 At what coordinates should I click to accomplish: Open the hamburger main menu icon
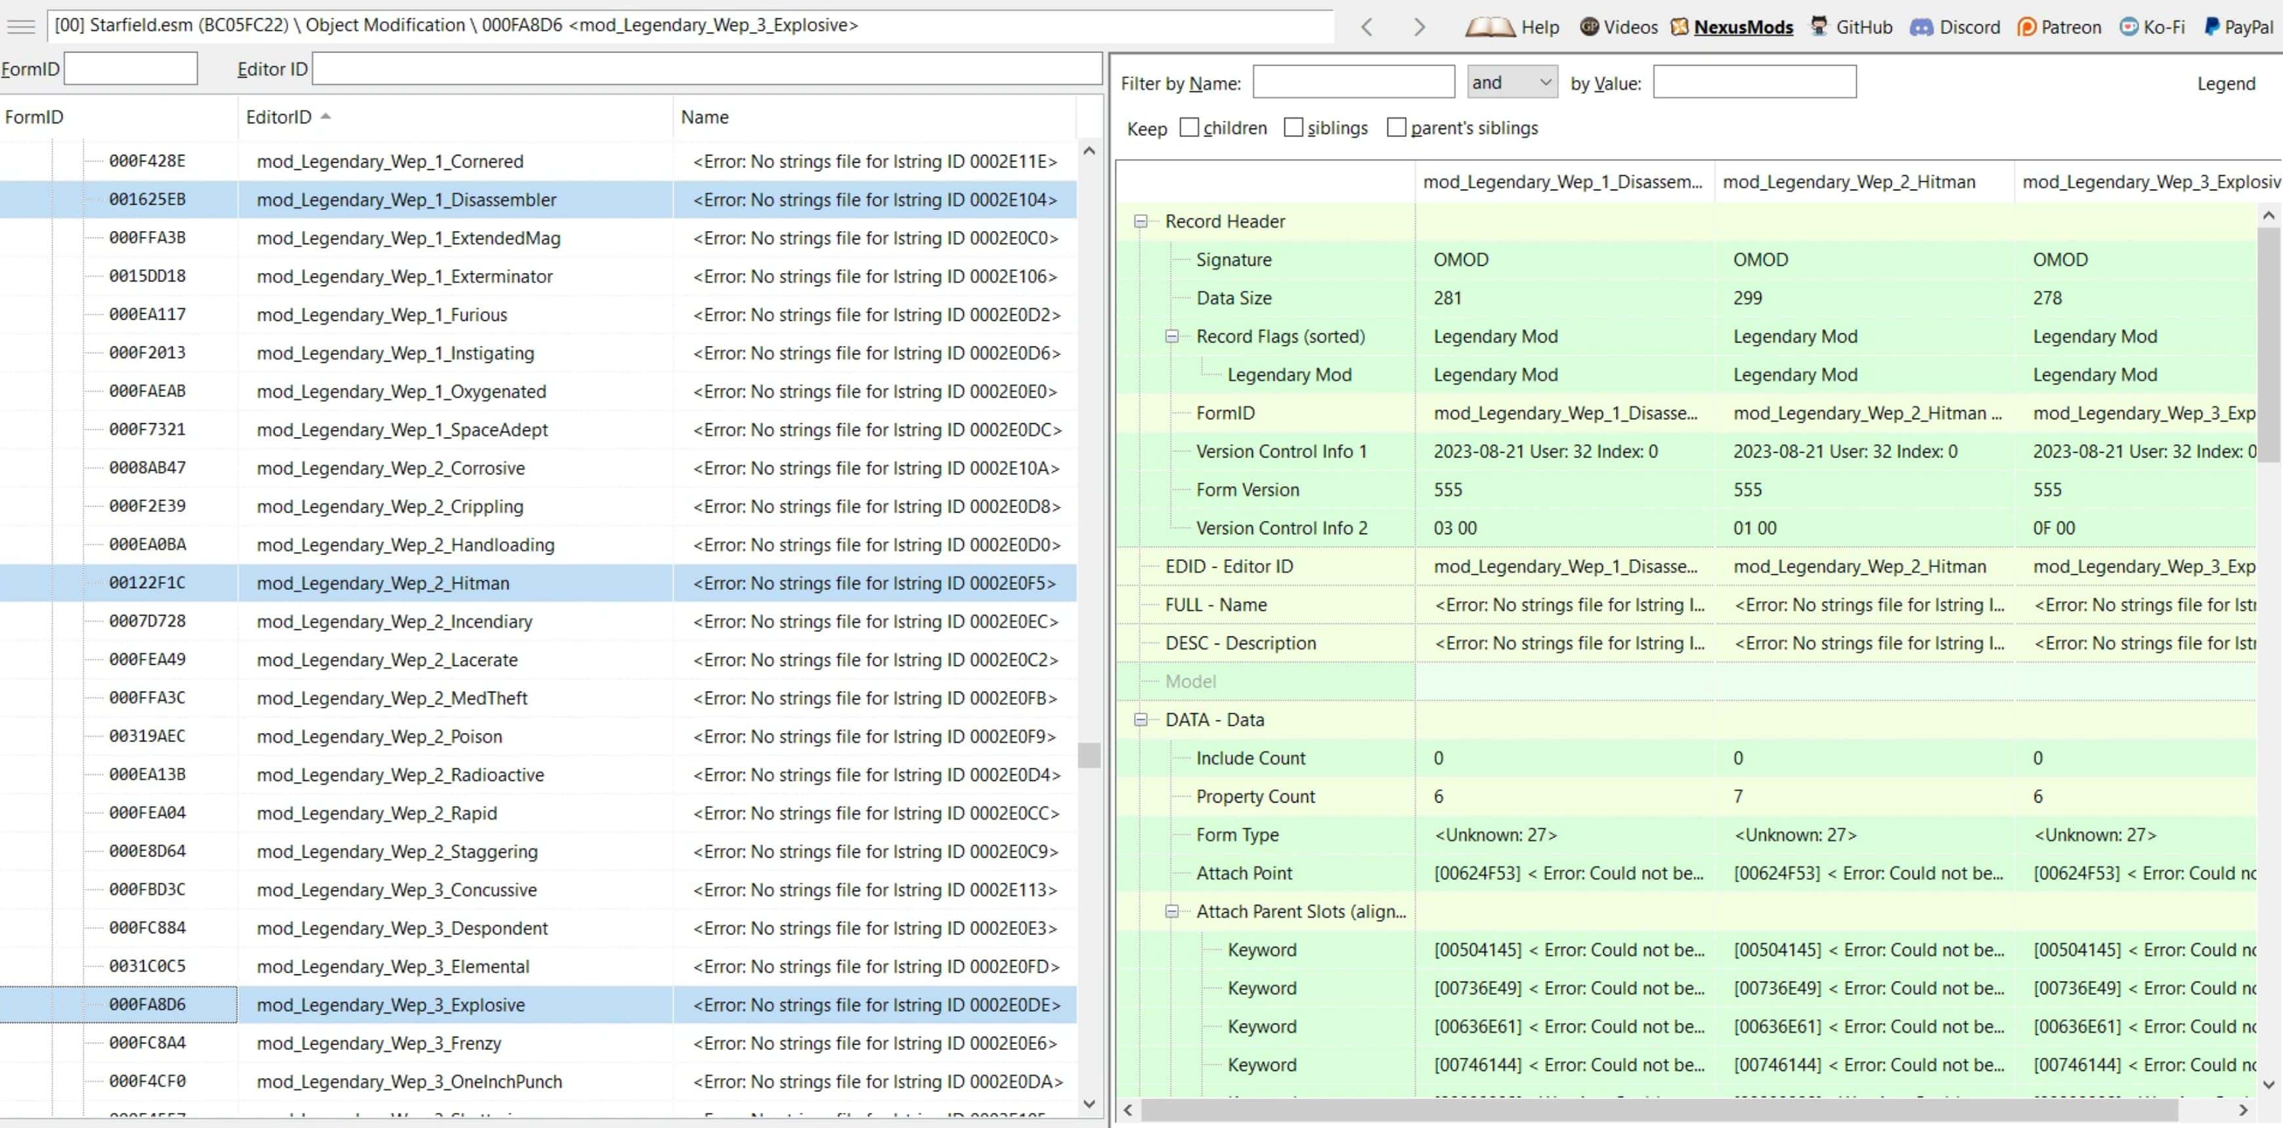click(x=20, y=26)
